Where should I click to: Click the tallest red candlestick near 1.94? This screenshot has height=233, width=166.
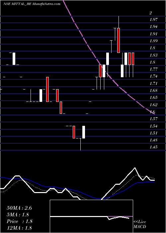[119, 40]
